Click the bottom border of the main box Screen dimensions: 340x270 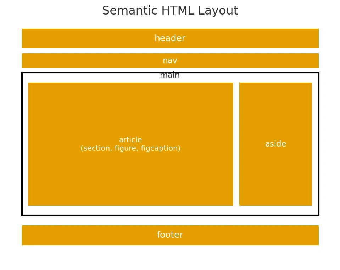pos(170,215)
